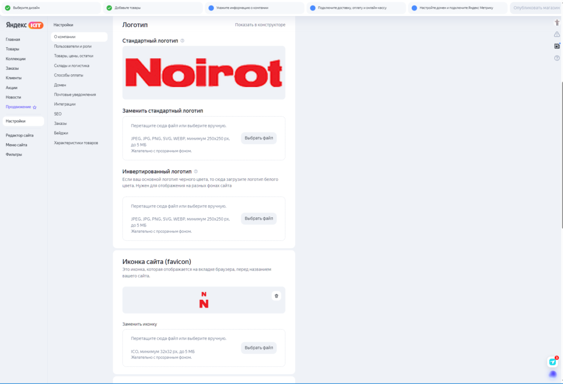Open the 'Клиенты' section
563x384 pixels.
(x=14, y=78)
